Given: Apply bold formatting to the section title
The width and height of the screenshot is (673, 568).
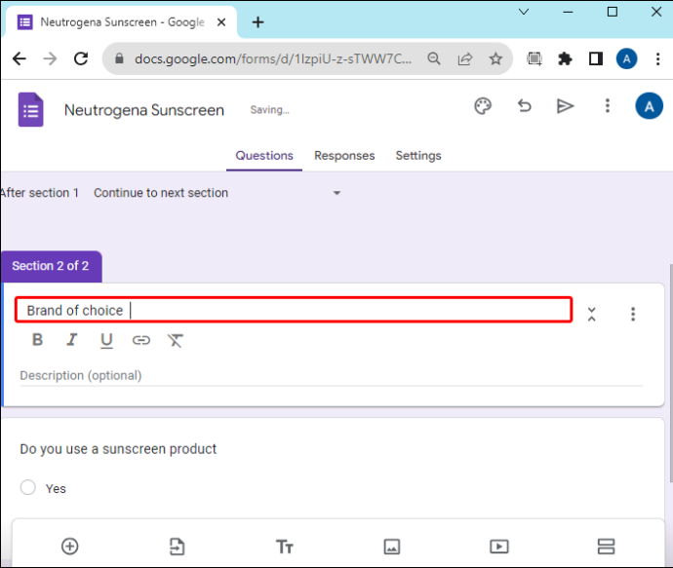Looking at the screenshot, I should (x=38, y=340).
